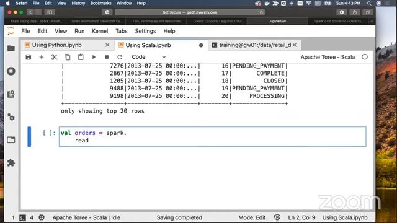This screenshot has height=223, width=397.
Task: Click Apache Toree - Scala | Idle status
Action: (x=87, y=217)
